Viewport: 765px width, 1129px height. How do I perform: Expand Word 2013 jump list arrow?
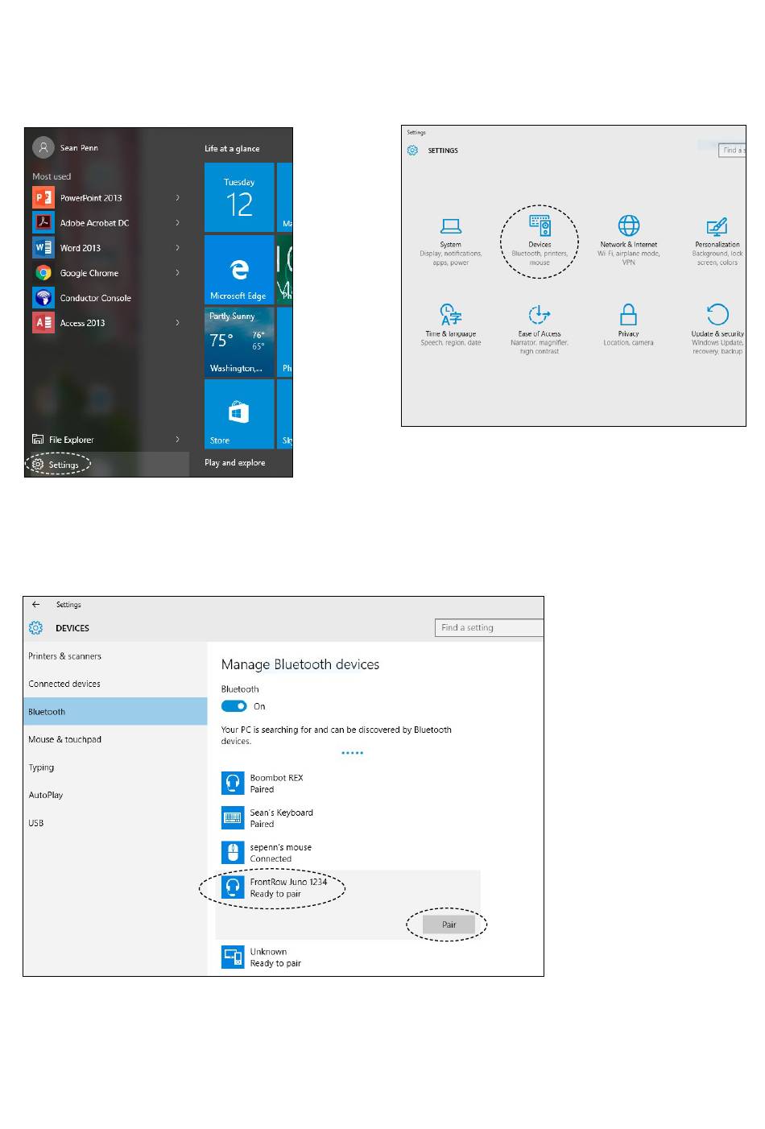[177, 247]
